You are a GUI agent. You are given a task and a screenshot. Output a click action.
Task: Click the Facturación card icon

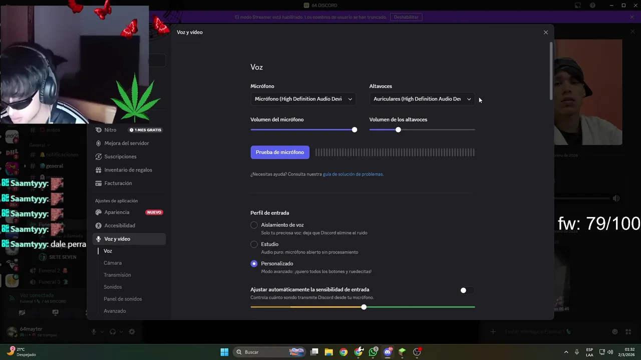tap(99, 183)
